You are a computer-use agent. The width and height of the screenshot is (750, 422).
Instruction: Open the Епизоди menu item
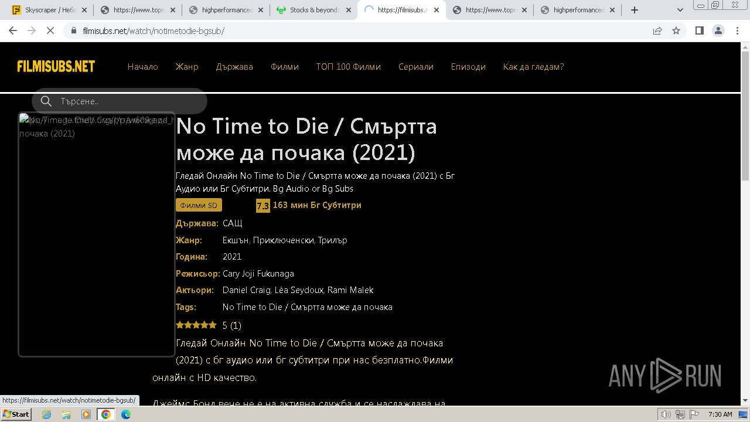pos(468,67)
